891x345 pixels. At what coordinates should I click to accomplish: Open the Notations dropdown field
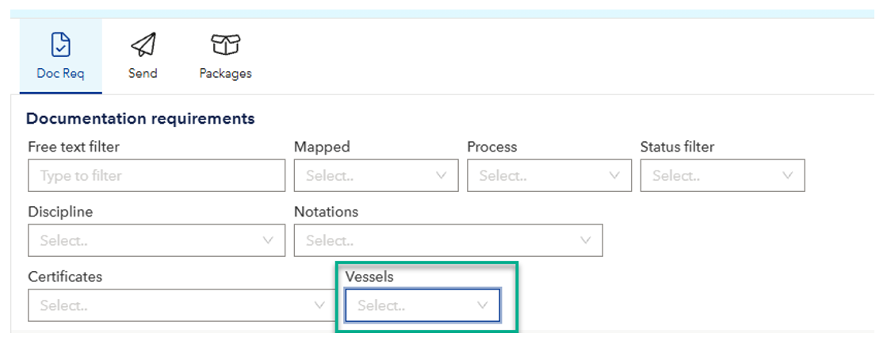click(436, 240)
